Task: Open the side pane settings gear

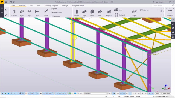Action: point(173,28)
